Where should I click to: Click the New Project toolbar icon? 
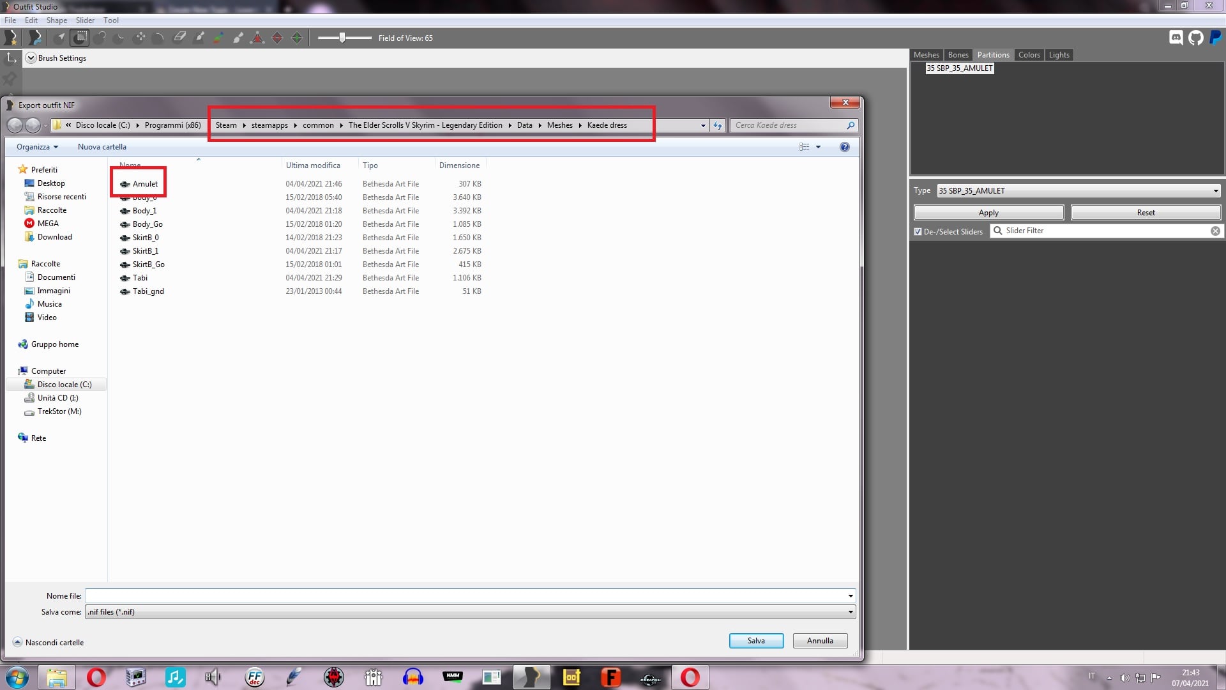pyautogui.click(x=11, y=38)
